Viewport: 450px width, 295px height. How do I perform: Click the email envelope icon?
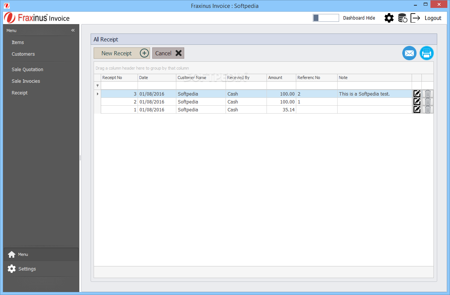pos(409,53)
